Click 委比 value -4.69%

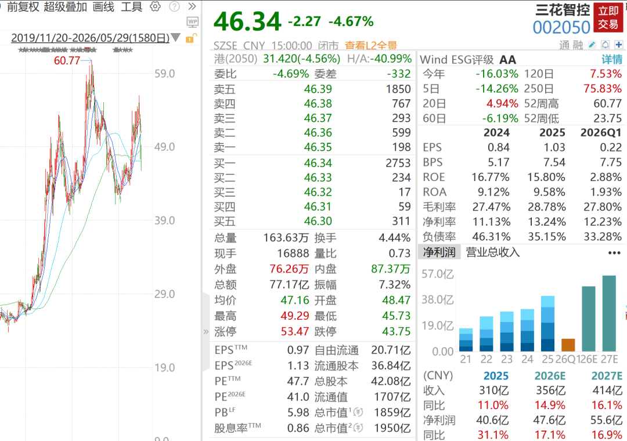pos(291,74)
